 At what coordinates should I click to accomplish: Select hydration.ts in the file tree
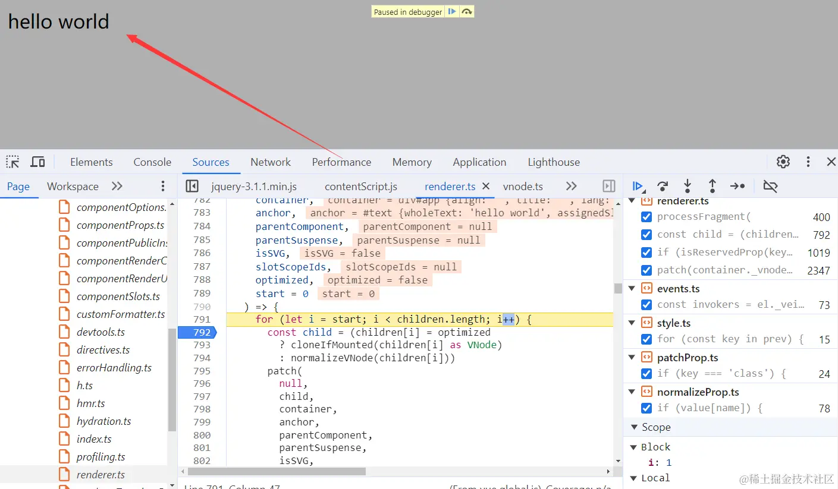click(x=103, y=421)
